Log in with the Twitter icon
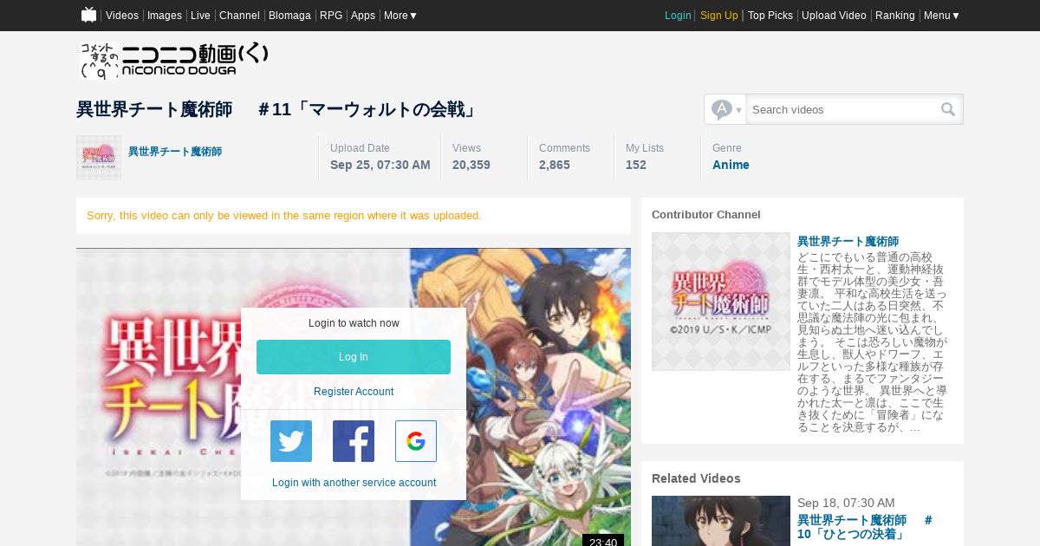This screenshot has height=546, width=1040. [291, 441]
